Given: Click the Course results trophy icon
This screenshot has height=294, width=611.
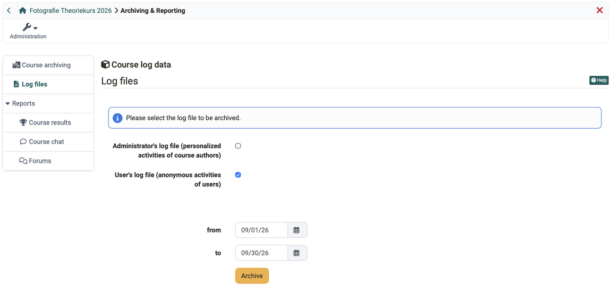Looking at the screenshot, I should click(23, 123).
